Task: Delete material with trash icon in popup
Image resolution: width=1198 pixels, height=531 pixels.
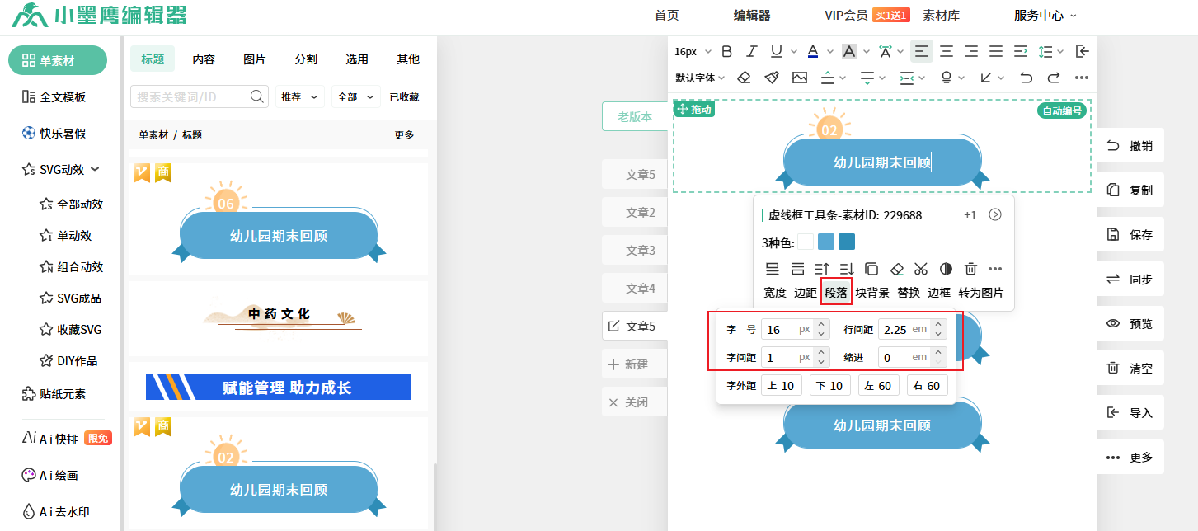Action: click(x=971, y=269)
